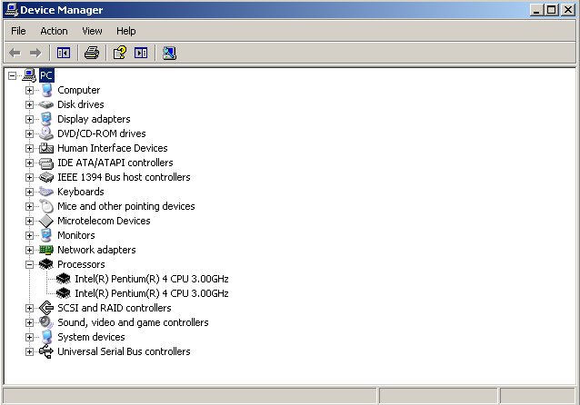Click the Universal Serial Bus controllers icon
Screen dimensions: 580x405
coord(46,351)
